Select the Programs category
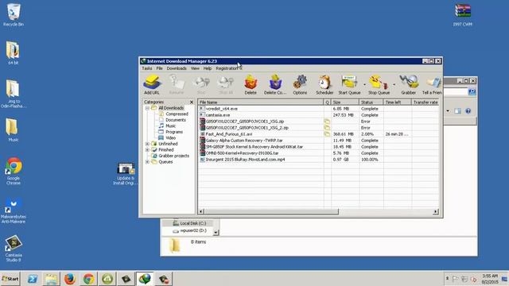The width and height of the screenshot is (509, 286). tap(171, 132)
